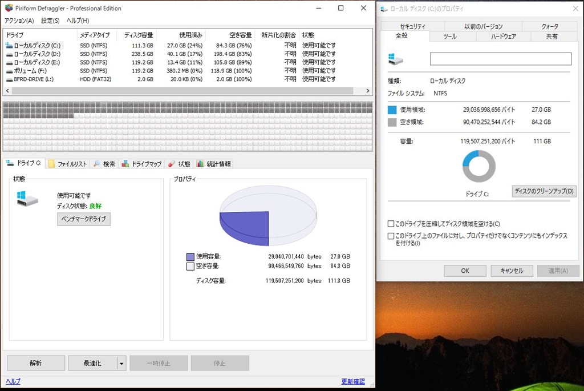
Task: Click the drive label input field
Action: pyautogui.click(x=501, y=59)
